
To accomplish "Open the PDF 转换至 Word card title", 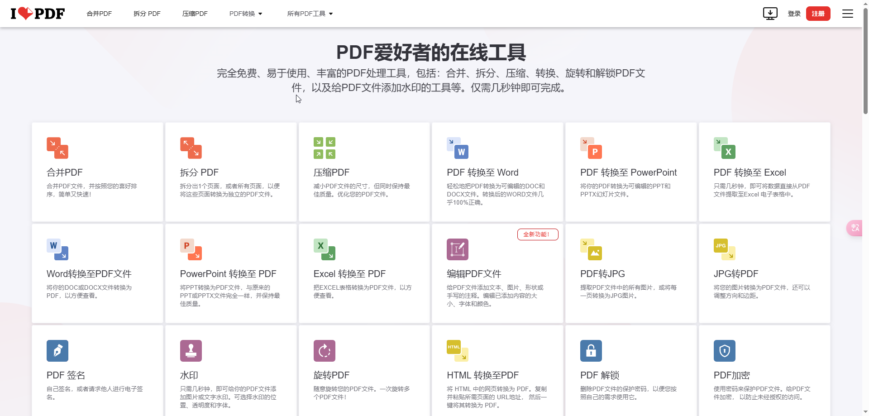I will click(x=482, y=172).
